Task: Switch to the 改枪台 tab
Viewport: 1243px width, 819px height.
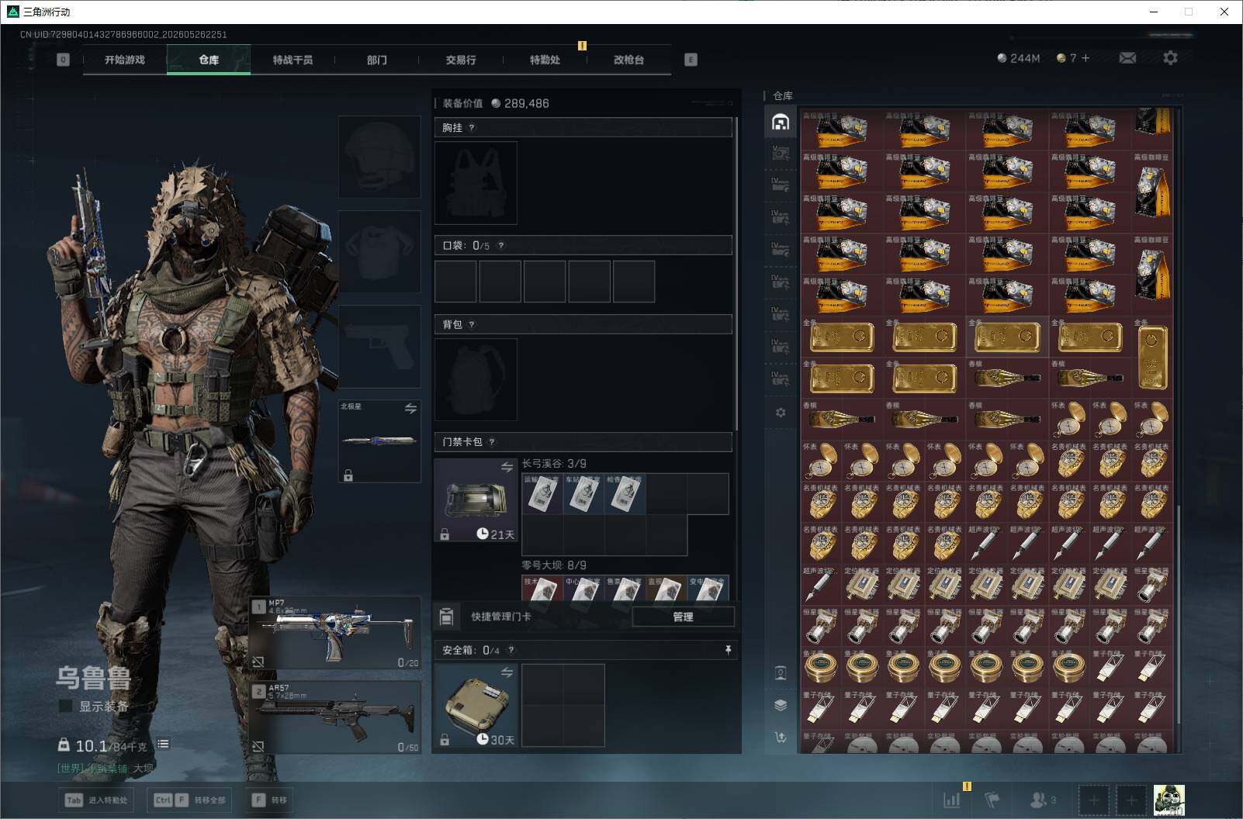Action: (x=628, y=60)
